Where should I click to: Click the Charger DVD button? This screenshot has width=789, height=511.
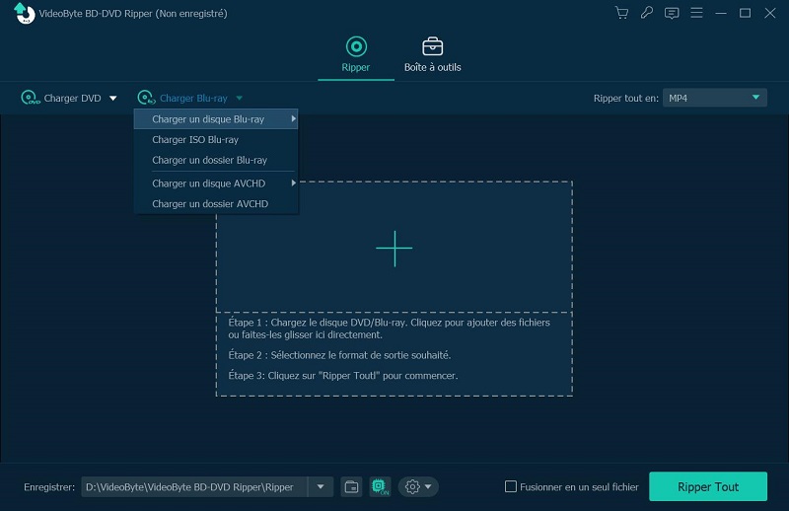[61, 98]
